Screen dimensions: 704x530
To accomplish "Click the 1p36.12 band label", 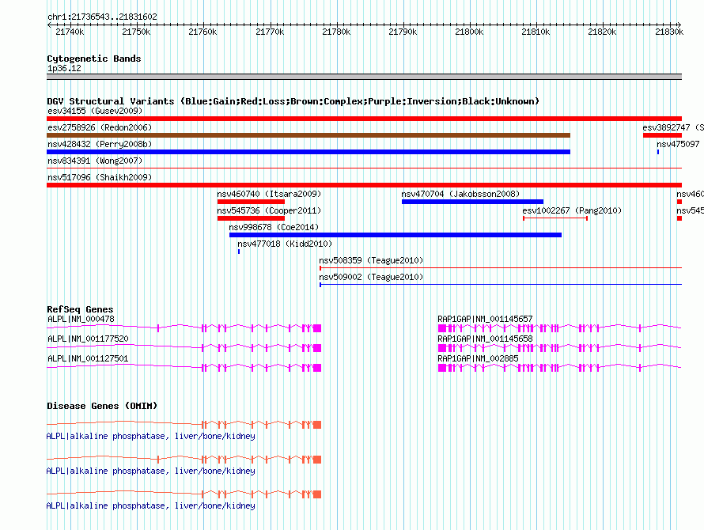I will point(64,68).
